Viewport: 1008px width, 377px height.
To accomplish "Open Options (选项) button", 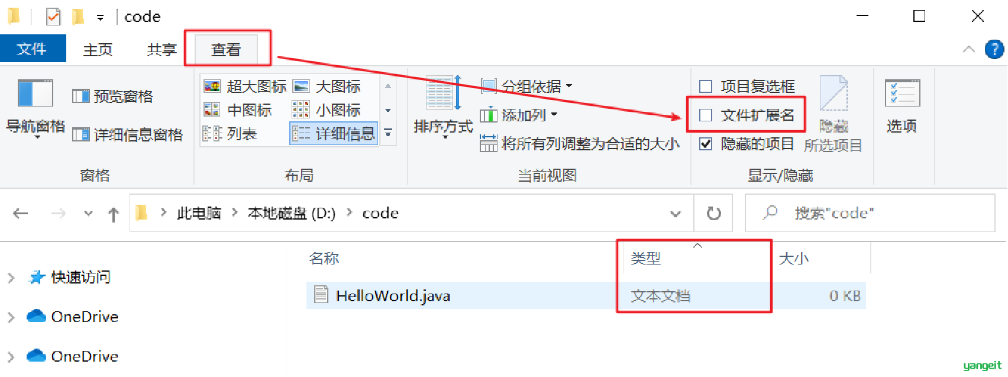I will point(902,107).
